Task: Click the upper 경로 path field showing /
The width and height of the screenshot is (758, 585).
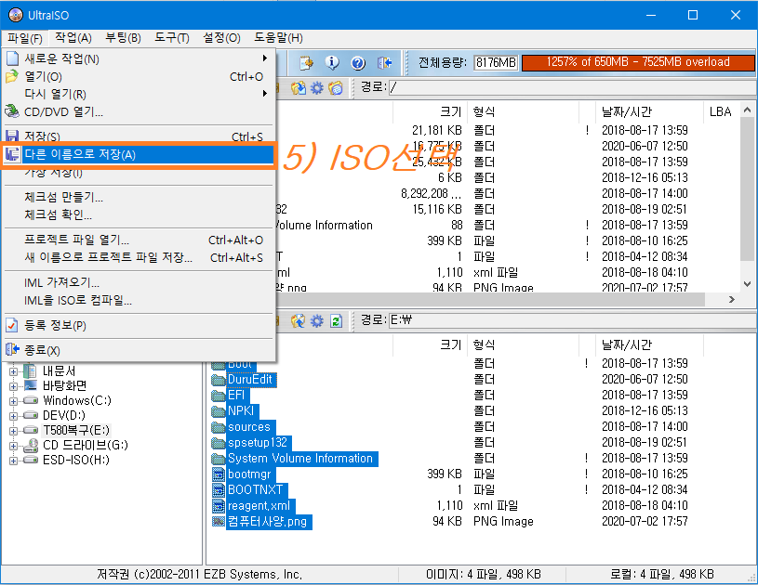Action: tap(572, 87)
